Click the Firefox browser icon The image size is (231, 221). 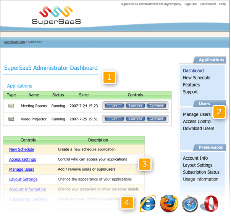(169, 203)
